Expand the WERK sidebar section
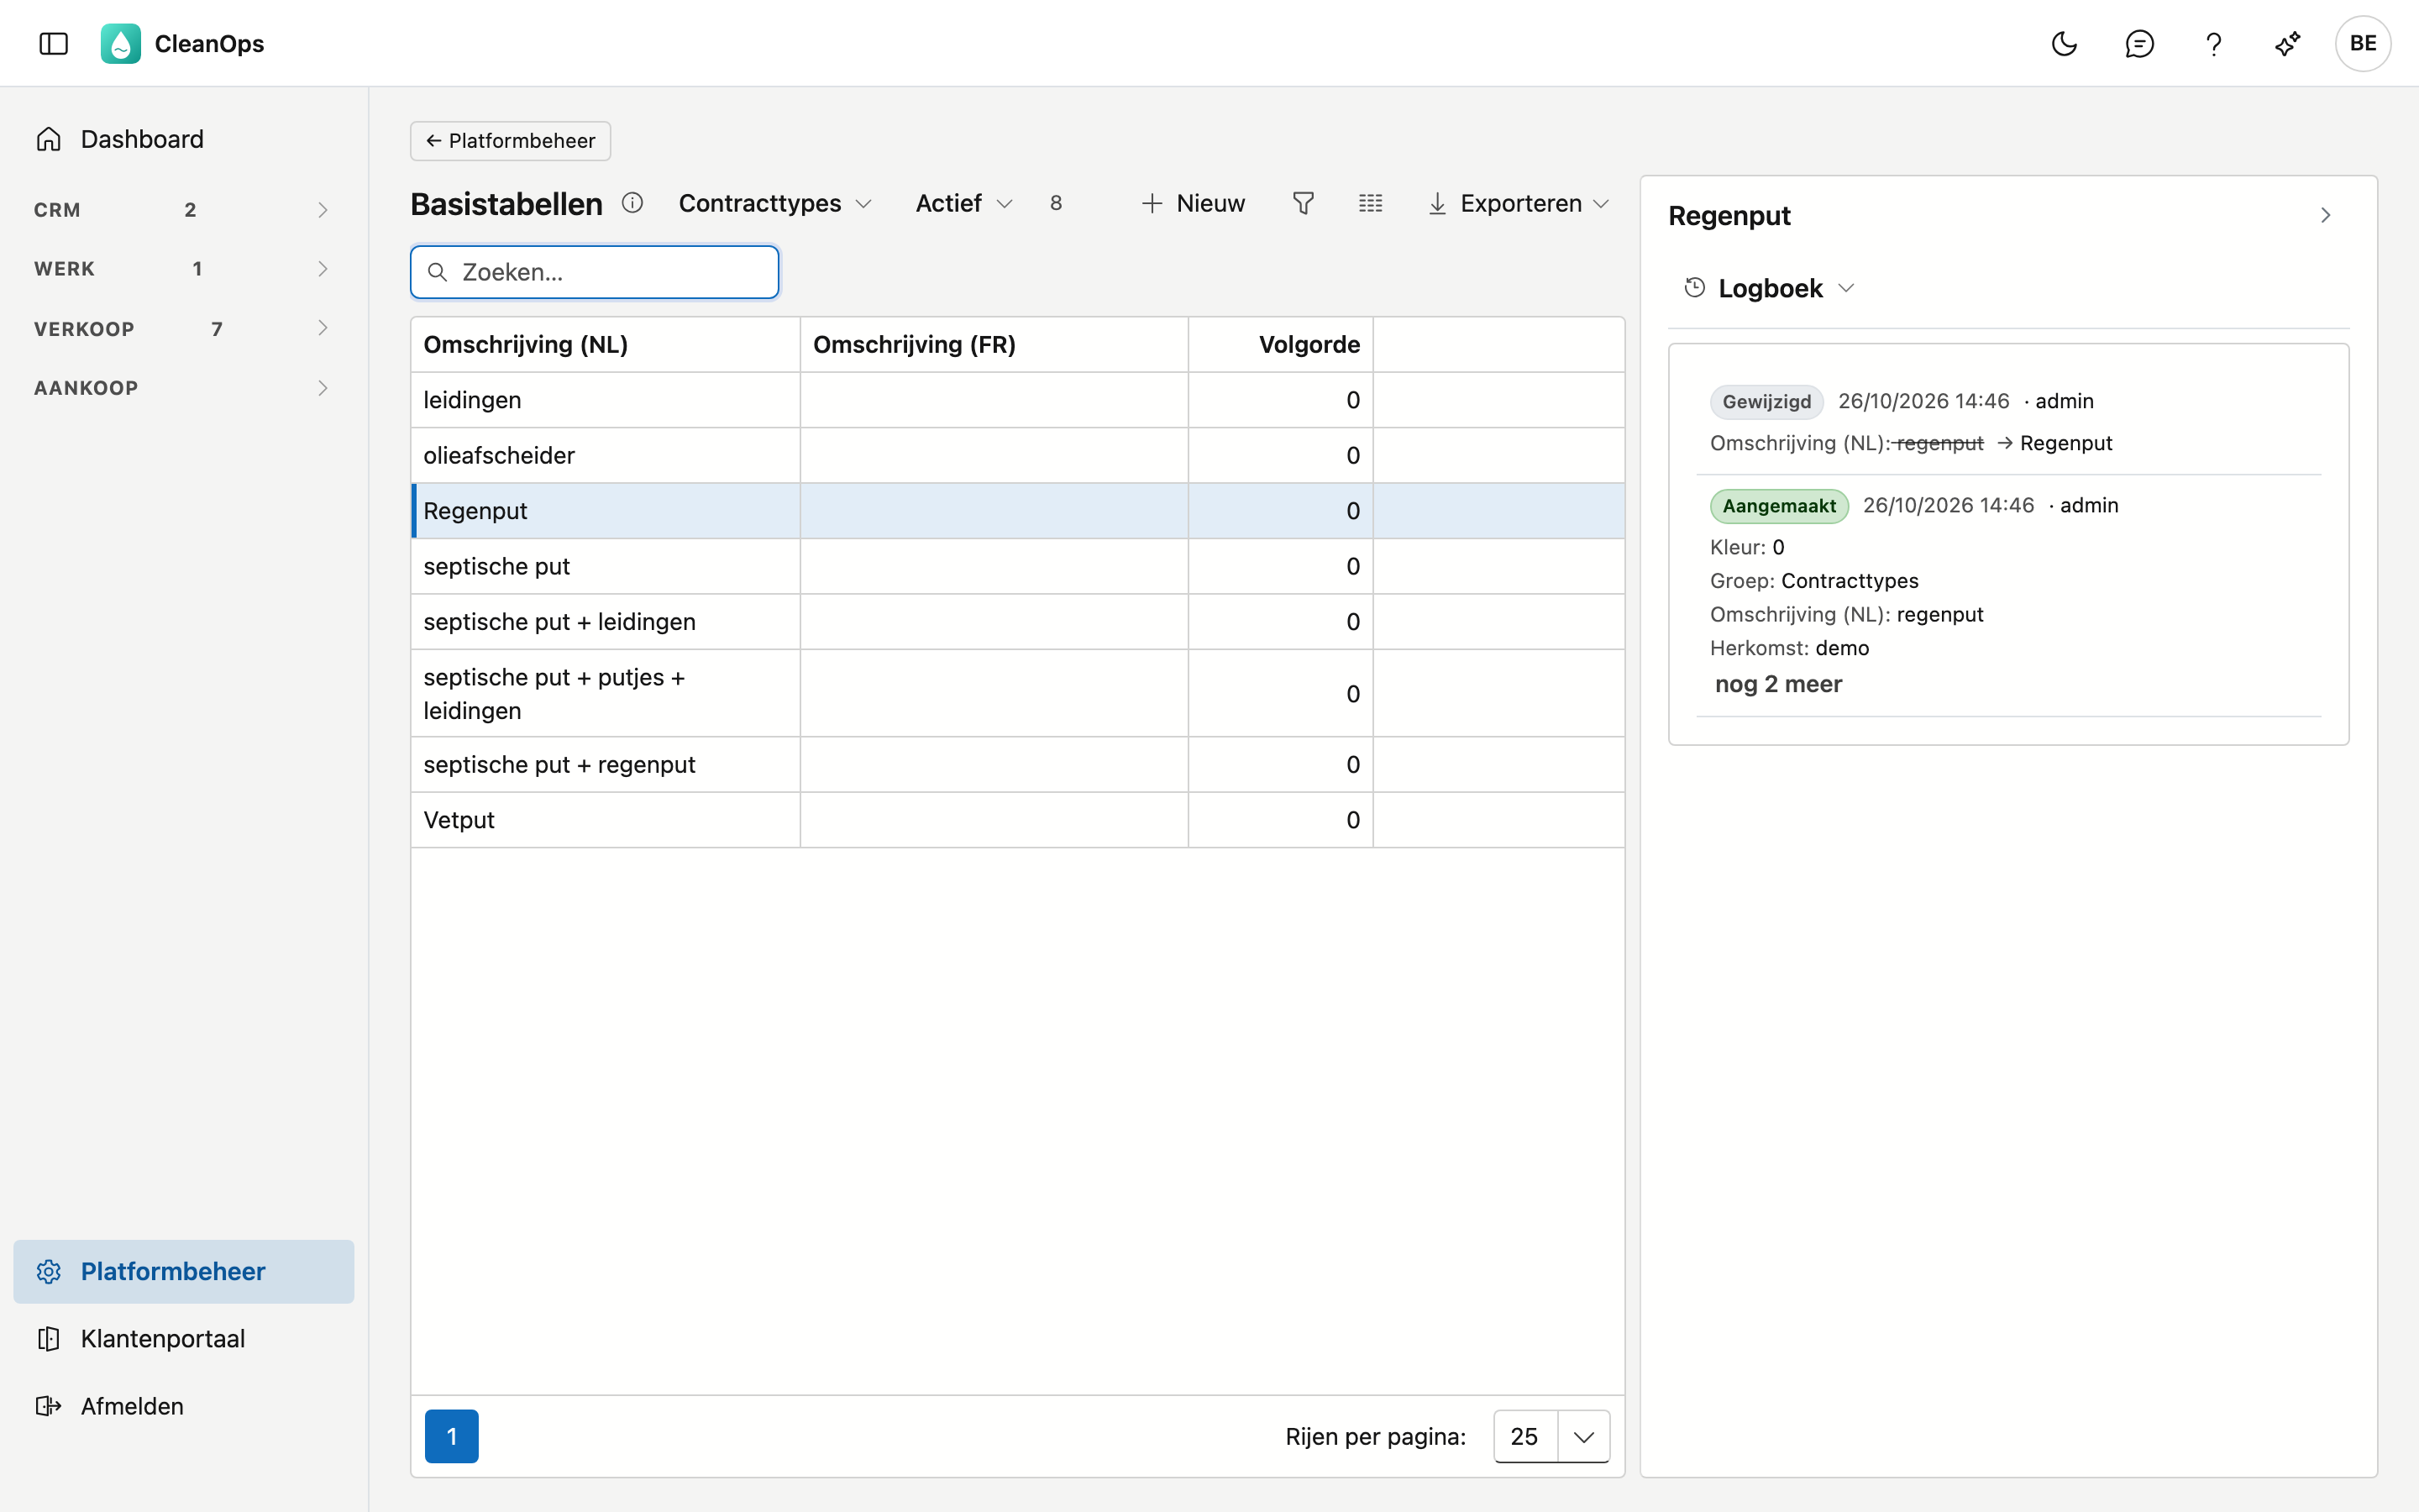Viewport: 2419px width, 1512px height. (x=184, y=269)
